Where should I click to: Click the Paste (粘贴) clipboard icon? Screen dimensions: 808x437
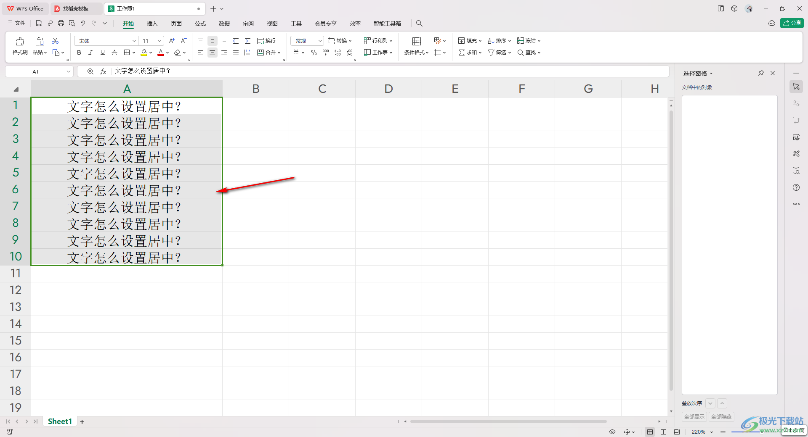(x=40, y=41)
